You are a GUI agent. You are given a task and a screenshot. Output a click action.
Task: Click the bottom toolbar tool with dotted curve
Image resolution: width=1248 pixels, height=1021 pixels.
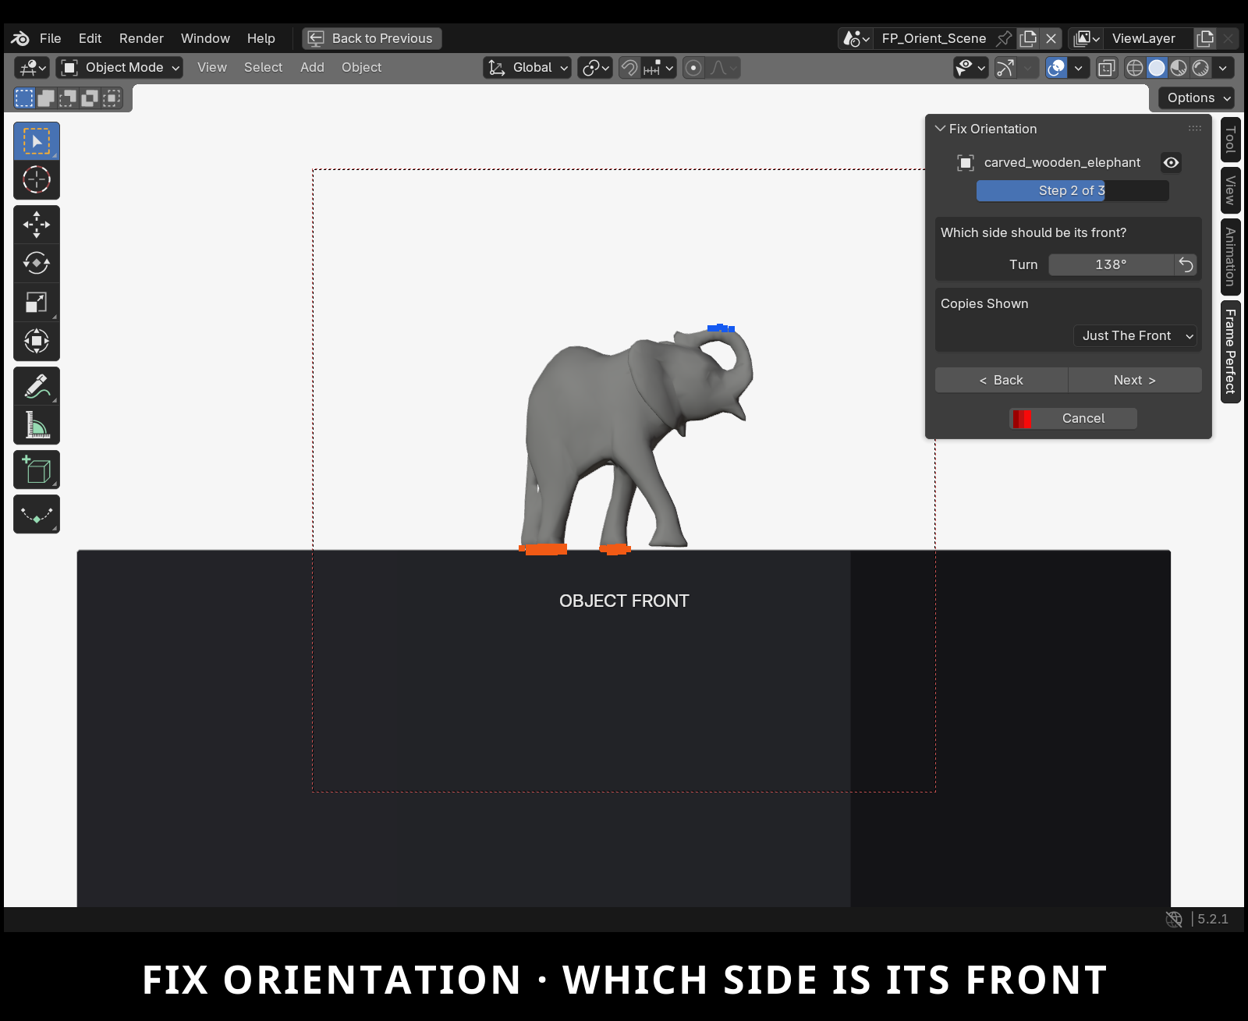(x=37, y=514)
